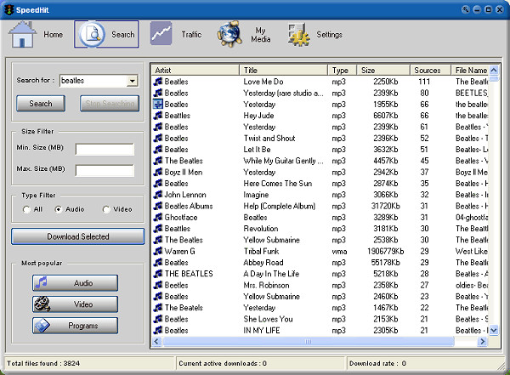
Task: Click the Min. Size (MB) input field
Action: (105, 149)
